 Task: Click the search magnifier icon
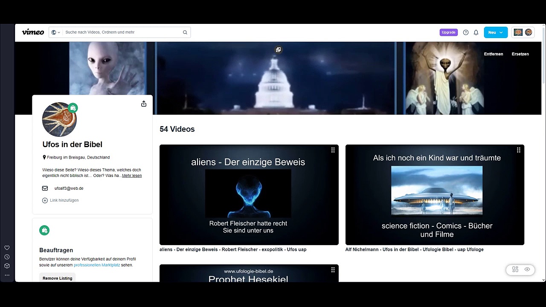(185, 32)
